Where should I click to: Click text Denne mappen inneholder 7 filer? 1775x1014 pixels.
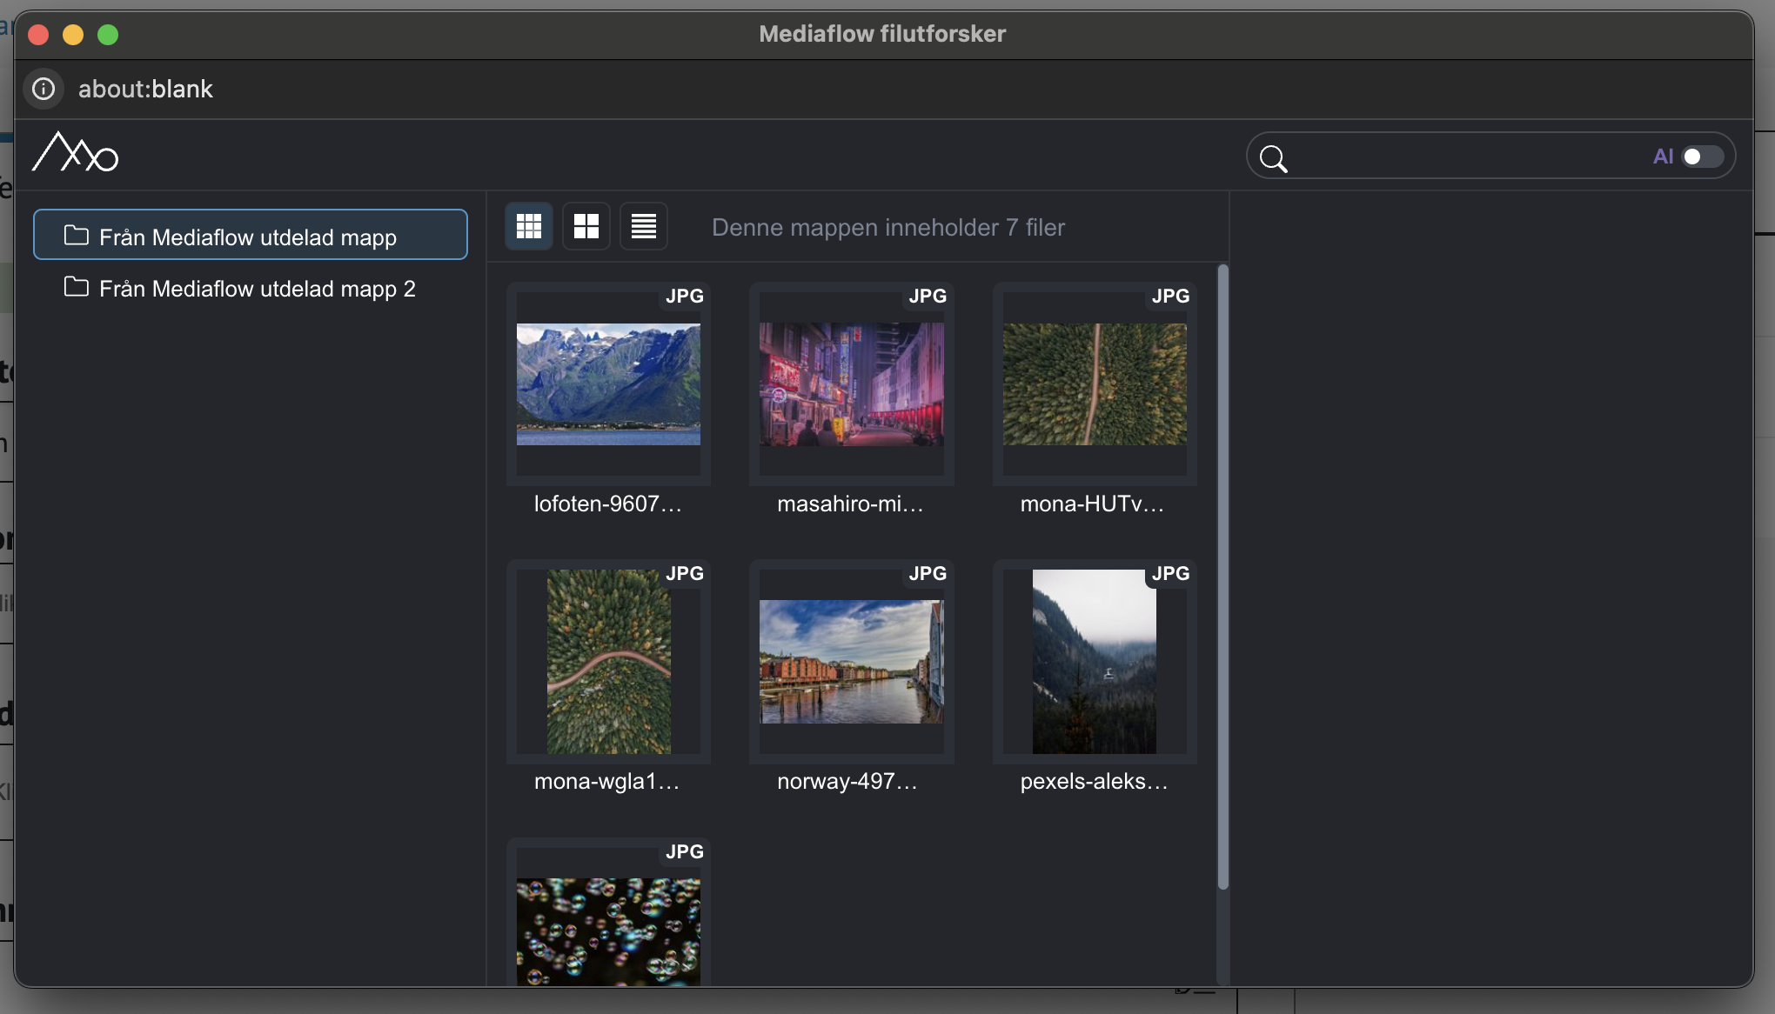point(888,227)
